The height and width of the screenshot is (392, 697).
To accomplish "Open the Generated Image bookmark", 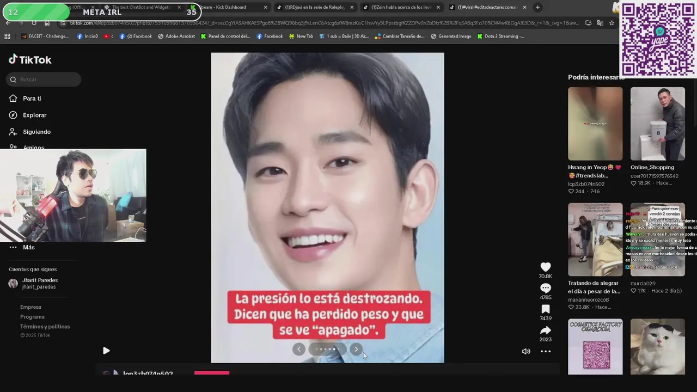I will (x=451, y=36).
